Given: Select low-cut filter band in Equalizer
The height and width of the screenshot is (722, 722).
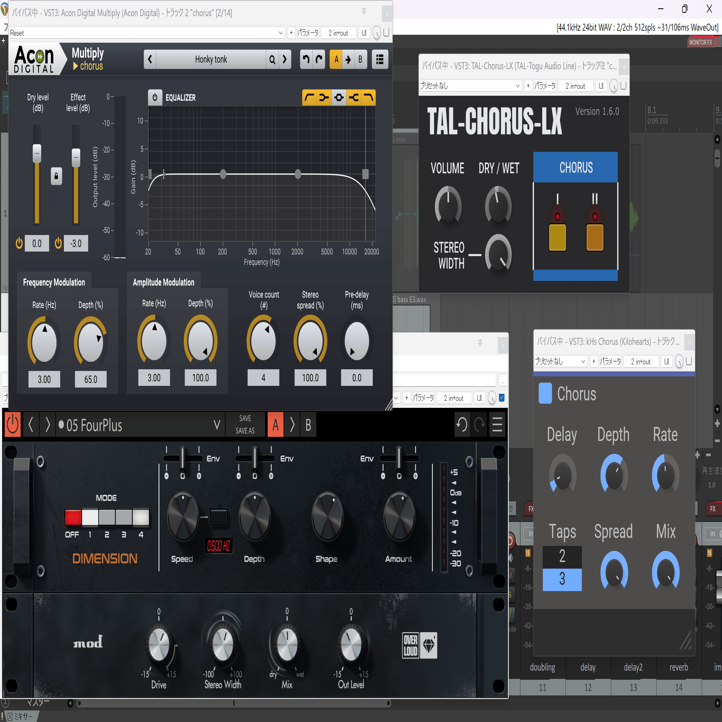Looking at the screenshot, I should point(309,98).
